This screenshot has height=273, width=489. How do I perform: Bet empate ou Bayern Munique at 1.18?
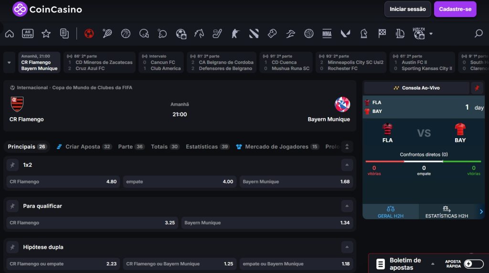click(296, 264)
